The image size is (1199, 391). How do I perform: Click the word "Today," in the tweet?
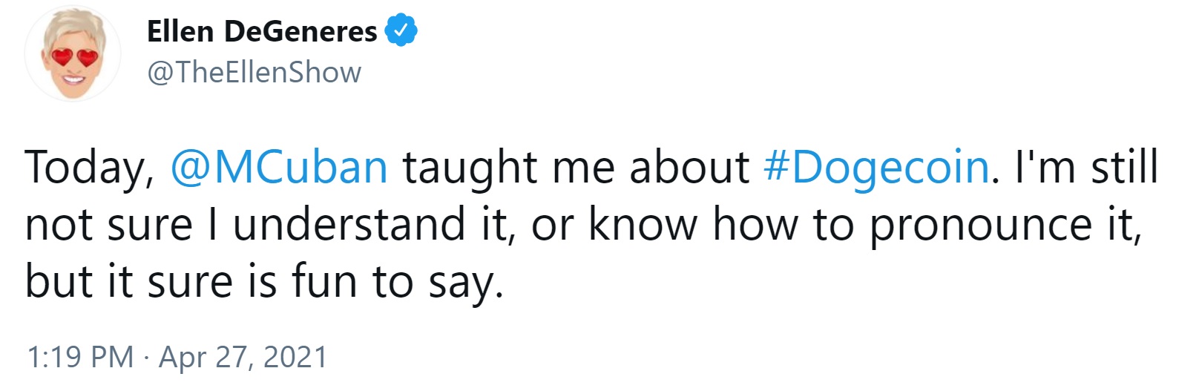click(x=89, y=166)
